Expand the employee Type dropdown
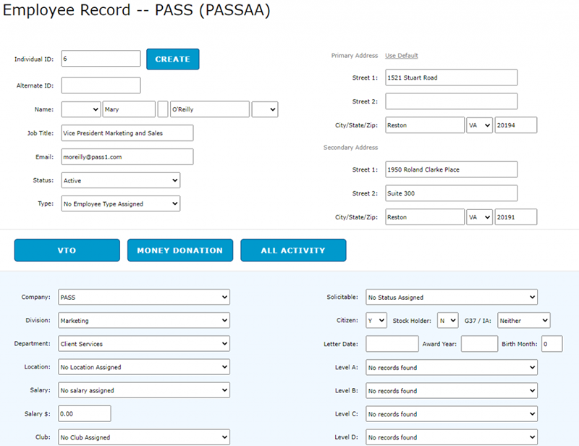This screenshot has width=579, height=446. tap(121, 203)
